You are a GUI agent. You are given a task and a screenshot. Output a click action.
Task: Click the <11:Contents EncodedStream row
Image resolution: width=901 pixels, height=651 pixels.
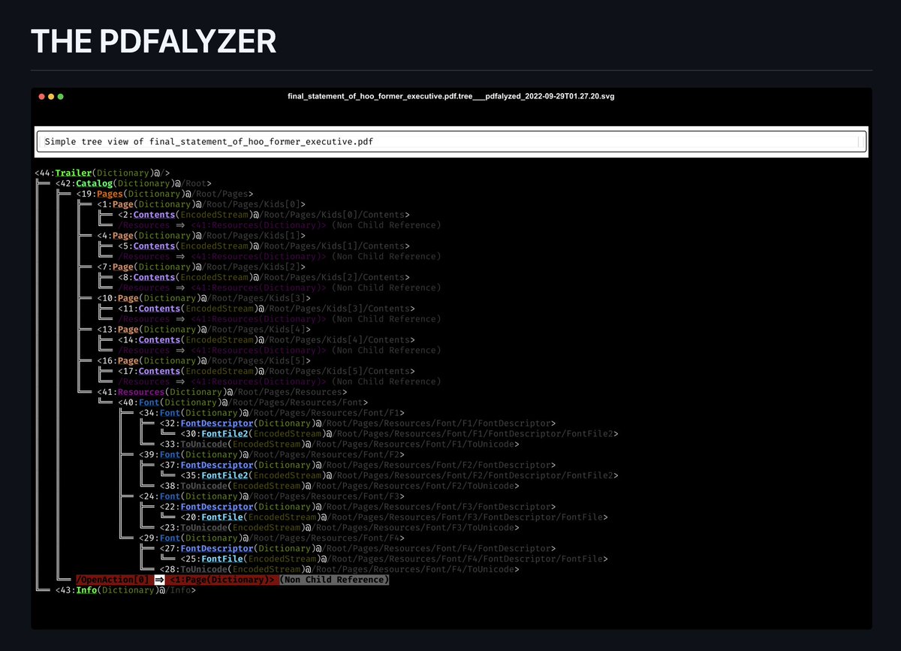coord(266,309)
